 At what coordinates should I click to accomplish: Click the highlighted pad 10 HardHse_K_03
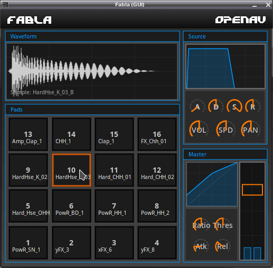71,170
